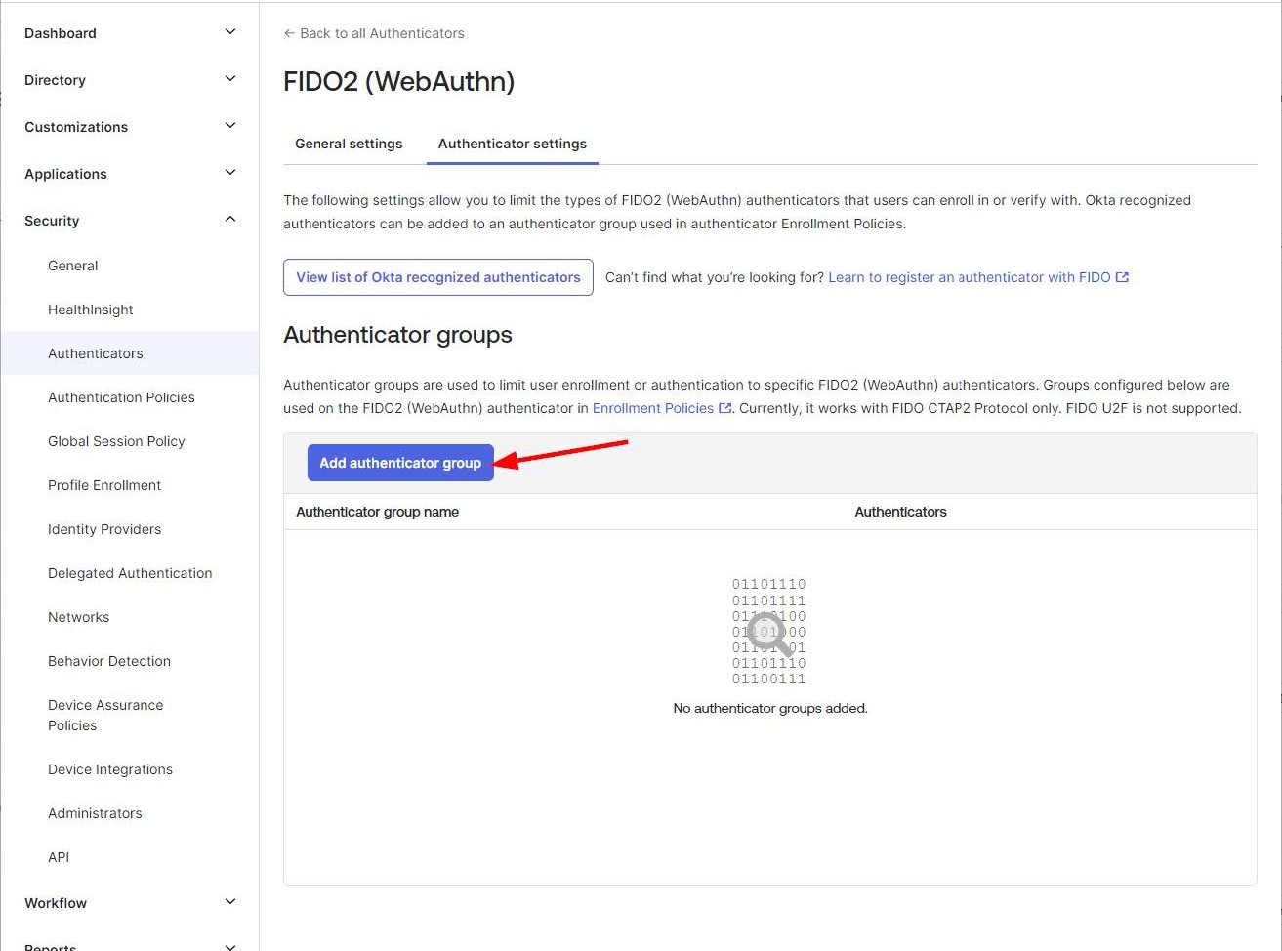View list of Okta recognized authenticators
Viewport: 1282px width, 951px height.
click(x=437, y=277)
